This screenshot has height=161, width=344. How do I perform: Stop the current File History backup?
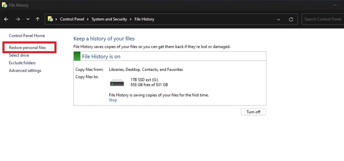pyautogui.click(x=113, y=100)
